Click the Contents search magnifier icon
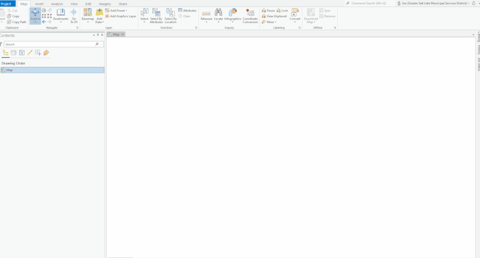Screen dimensions: 480x258 click(97, 44)
